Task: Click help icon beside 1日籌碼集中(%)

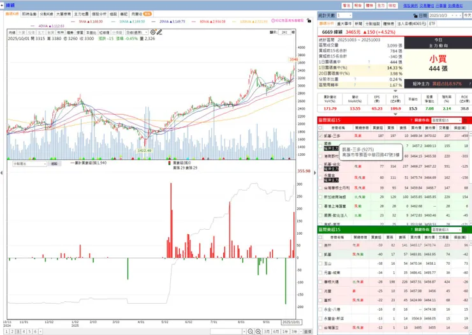Action: tap(369, 68)
